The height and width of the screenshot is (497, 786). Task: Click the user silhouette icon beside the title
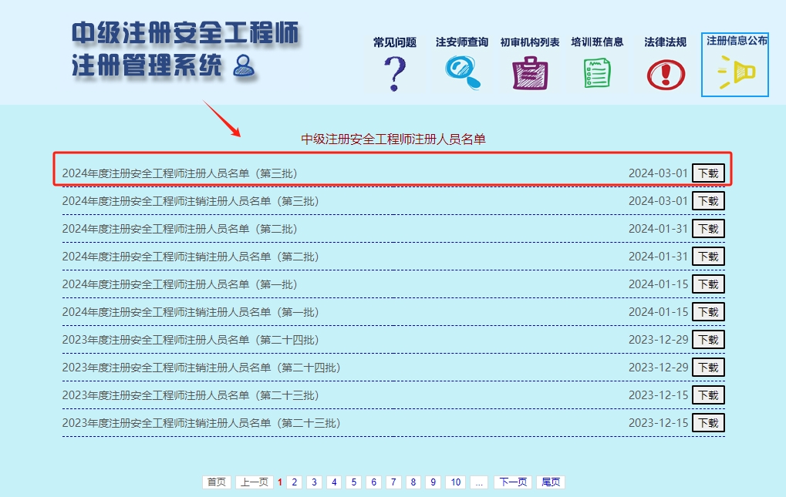(244, 66)
